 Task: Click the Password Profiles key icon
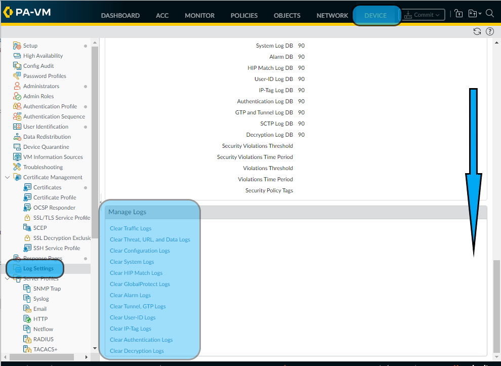(17, 76)
